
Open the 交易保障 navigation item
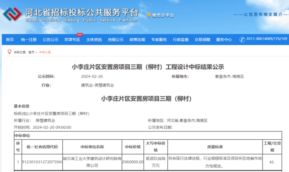click(x=202, y=39)
